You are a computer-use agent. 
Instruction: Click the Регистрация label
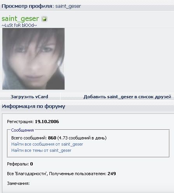[x=20, y=122]
